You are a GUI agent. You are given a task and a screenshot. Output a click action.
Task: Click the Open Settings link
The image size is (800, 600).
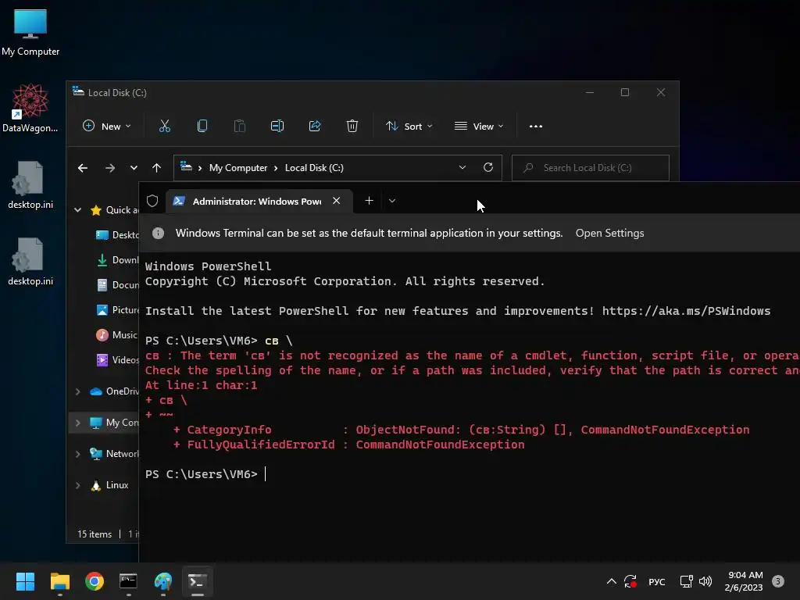[609, 233]
